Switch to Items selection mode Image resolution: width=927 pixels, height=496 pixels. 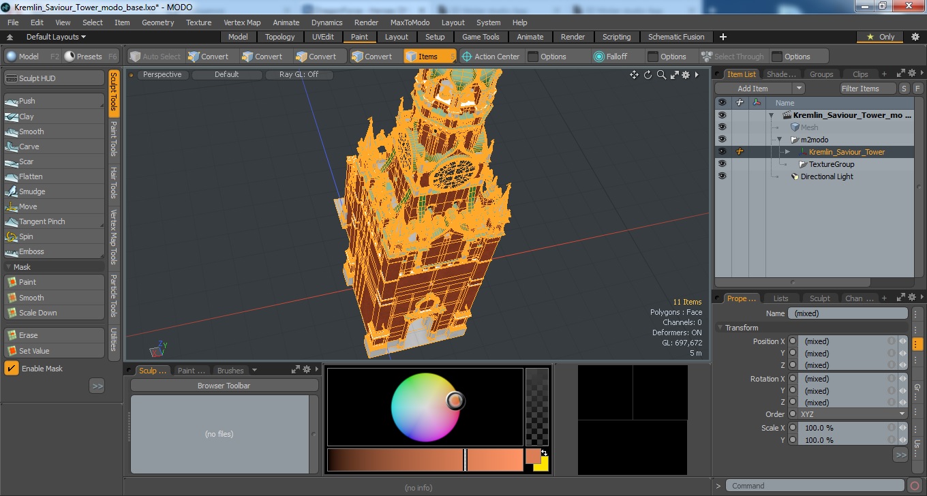[x=429, y=57]
